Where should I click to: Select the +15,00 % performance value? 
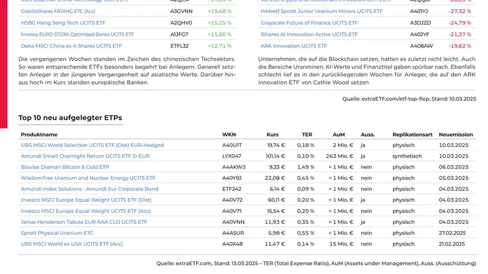coord(219,34)
